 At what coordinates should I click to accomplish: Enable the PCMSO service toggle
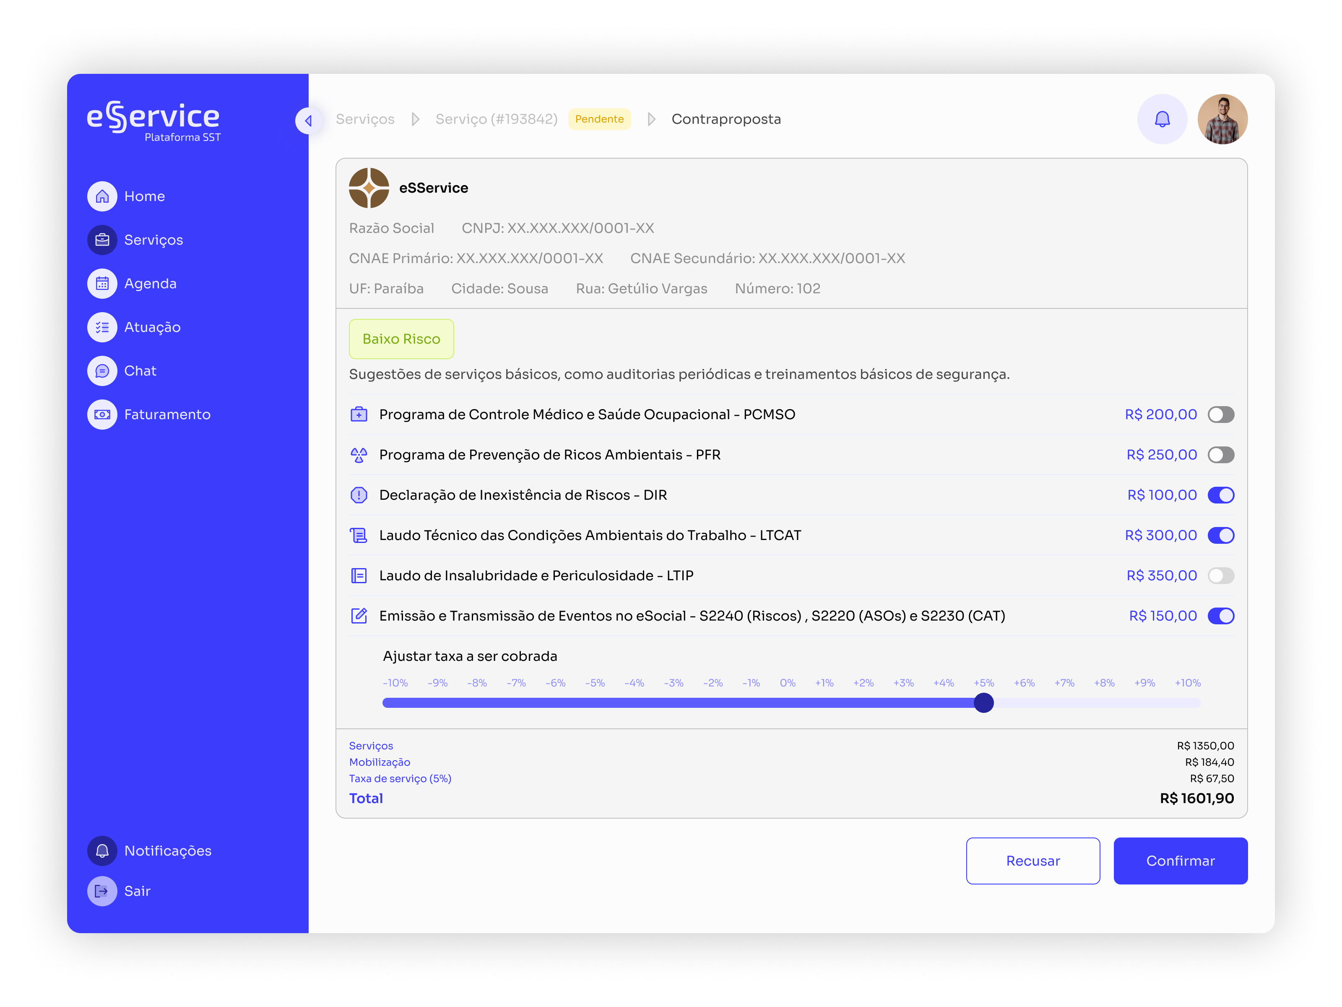[x=1221, y=415]
